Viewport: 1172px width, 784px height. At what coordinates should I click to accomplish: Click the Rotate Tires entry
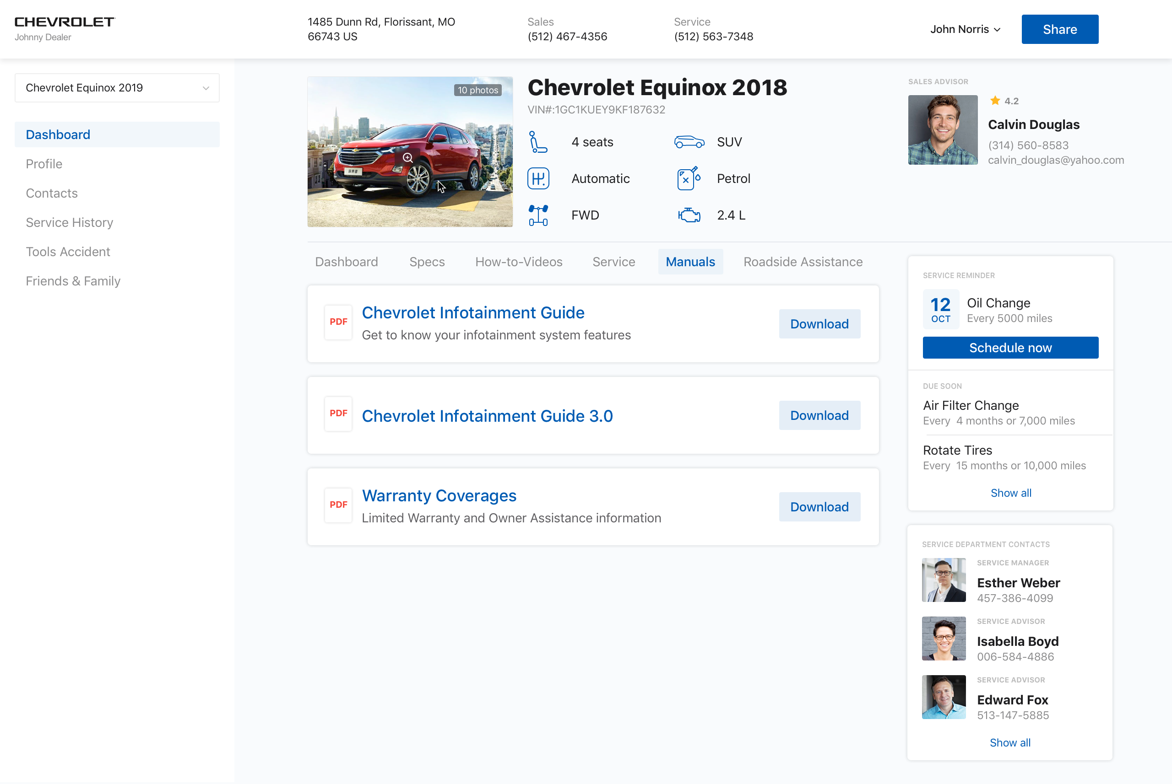pos(1004,457)
